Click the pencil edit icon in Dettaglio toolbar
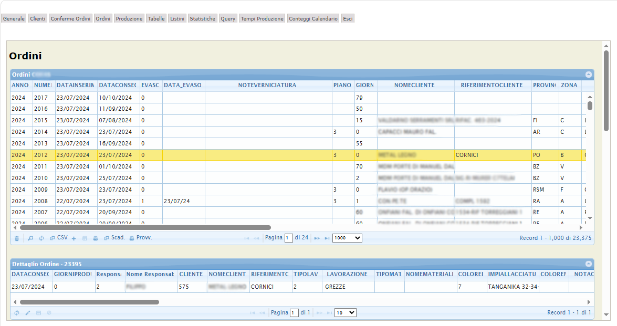This screenshot has height=326, width=617. pos(27,313)
